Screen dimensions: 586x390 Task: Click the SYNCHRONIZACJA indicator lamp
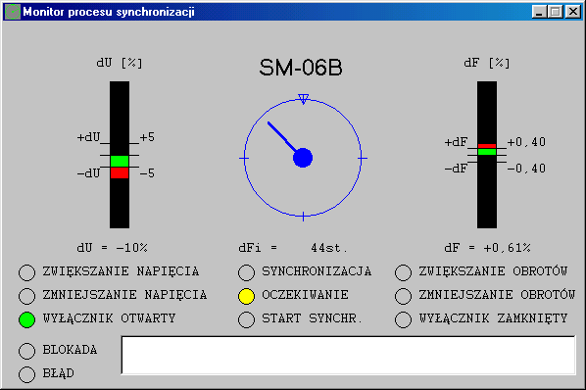pos(246,272)
